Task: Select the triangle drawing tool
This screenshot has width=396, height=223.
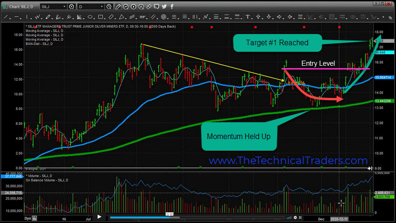Action: click(122, 17)
